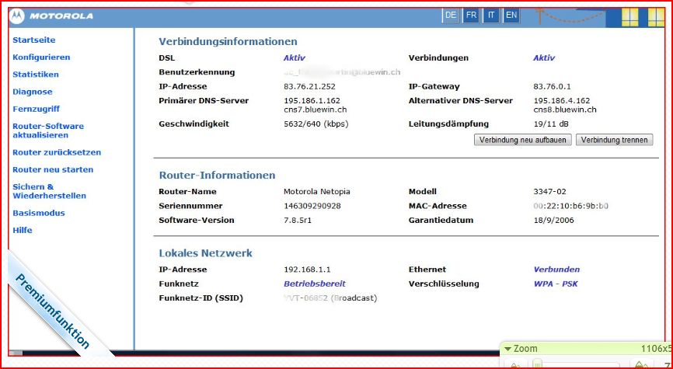Open the Konfigurieren page
673x369 pixels.
pos(41,57)
